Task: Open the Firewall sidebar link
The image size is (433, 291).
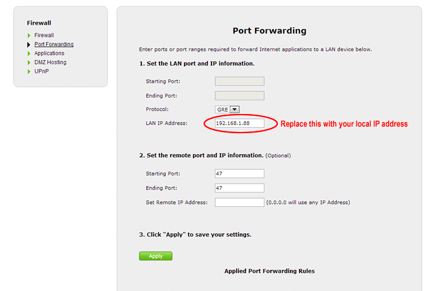Action: click(x=44, y=35)
